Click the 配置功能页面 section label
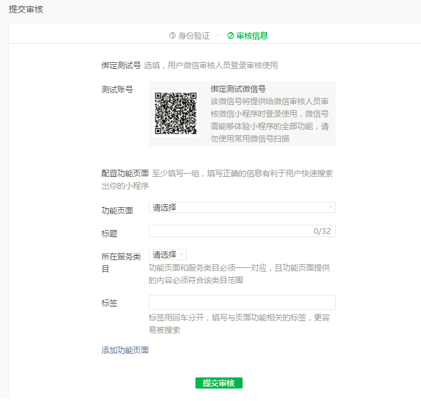 click(125, 174)
